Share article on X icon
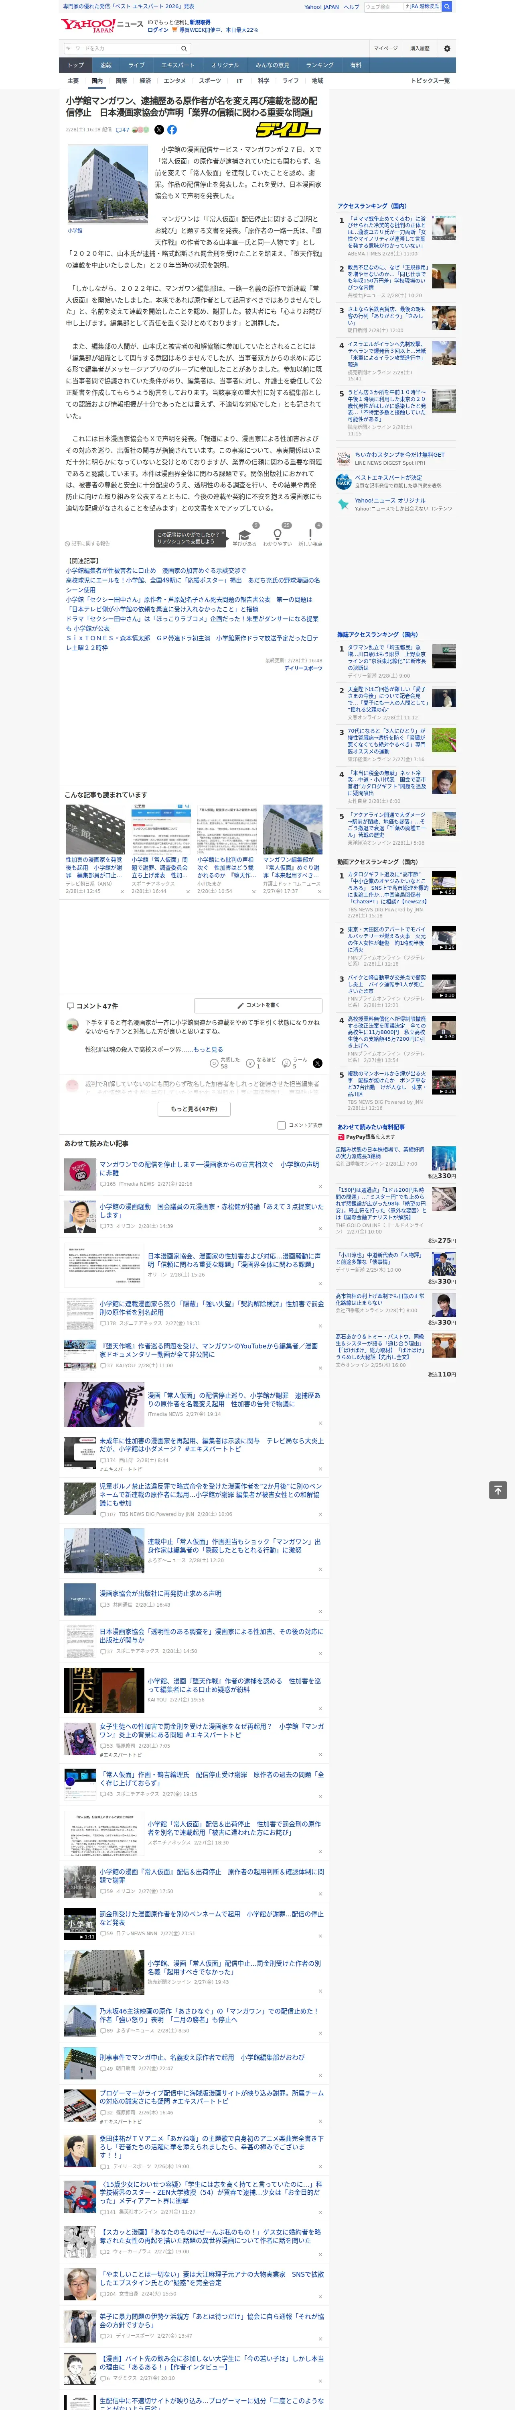Screen dimensions: 515x2410 click(x=159, y=130)
